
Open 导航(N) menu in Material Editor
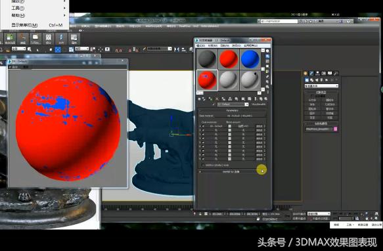click(225, 45)
